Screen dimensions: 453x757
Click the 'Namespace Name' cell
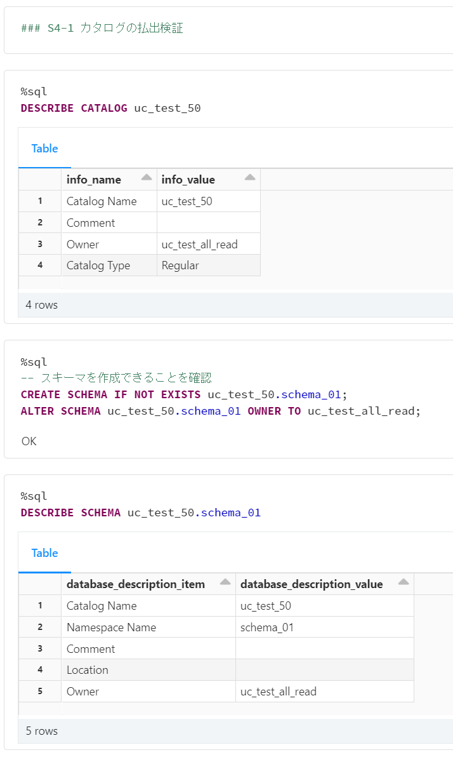tap(148, 627)
